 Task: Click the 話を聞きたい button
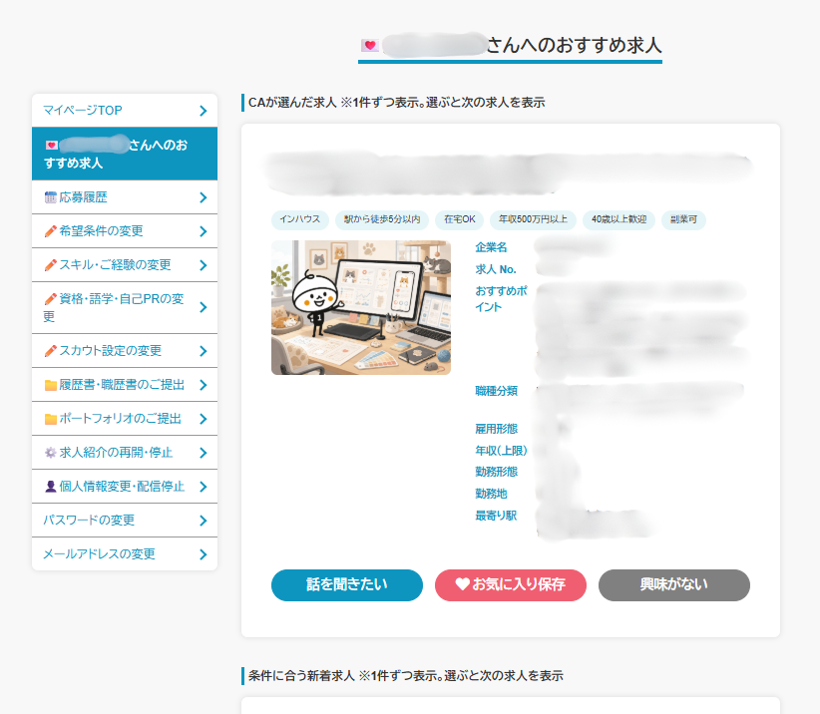click(x=347, y=585)
